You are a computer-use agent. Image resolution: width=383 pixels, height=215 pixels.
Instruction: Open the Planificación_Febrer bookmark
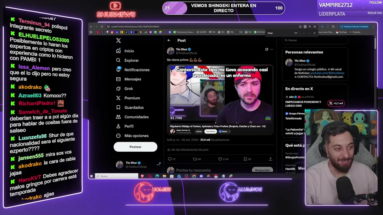(x=184, y=32)
